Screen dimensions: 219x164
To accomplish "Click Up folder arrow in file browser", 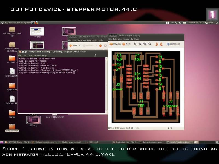I will (x=100, y=46).
